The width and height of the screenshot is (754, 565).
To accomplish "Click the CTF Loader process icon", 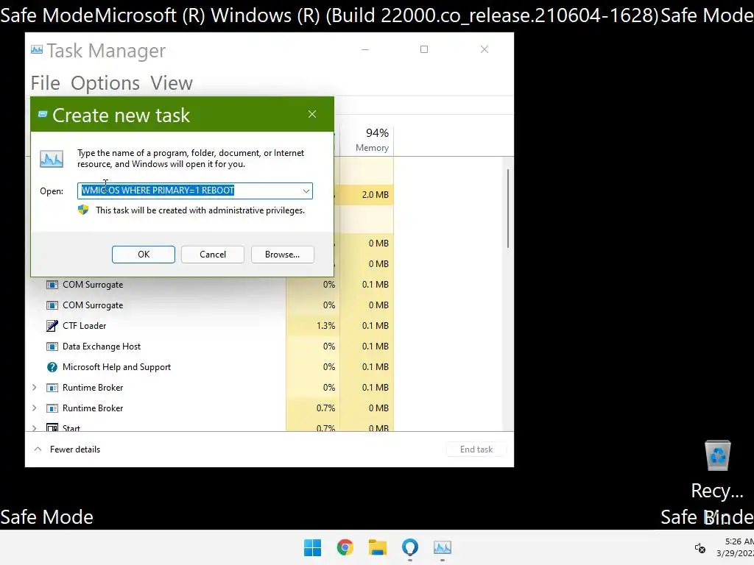I will (52, 326).
